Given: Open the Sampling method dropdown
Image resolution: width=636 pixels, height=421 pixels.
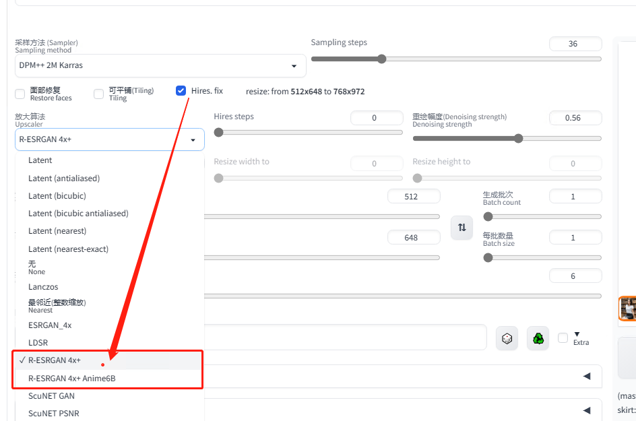Looking at the screenshot, I should [160, 66].
